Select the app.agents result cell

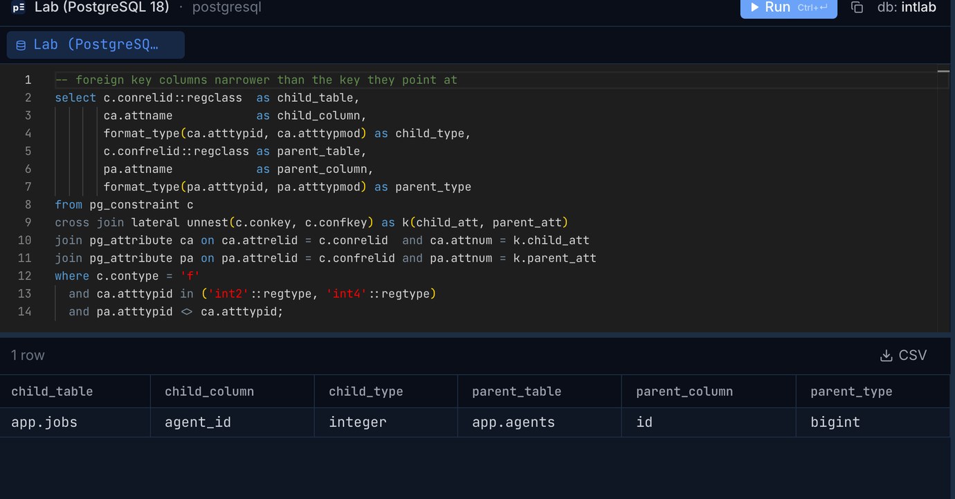[539, 422]
